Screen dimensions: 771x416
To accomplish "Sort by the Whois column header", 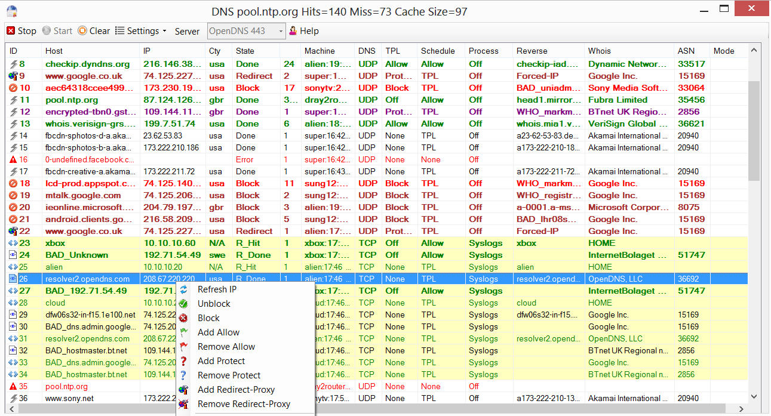I will point(629,51).
